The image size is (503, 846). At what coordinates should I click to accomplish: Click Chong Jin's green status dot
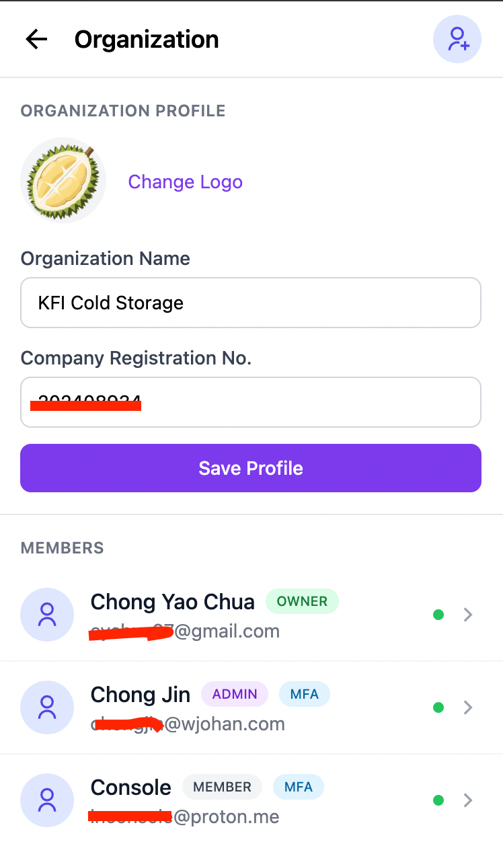coord(438,707)
